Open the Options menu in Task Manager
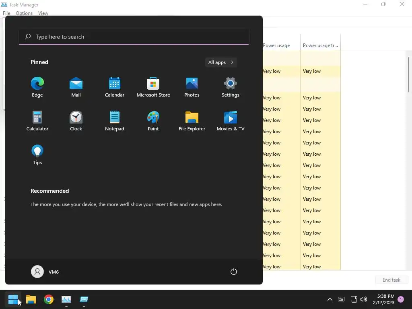 point(24,13)
